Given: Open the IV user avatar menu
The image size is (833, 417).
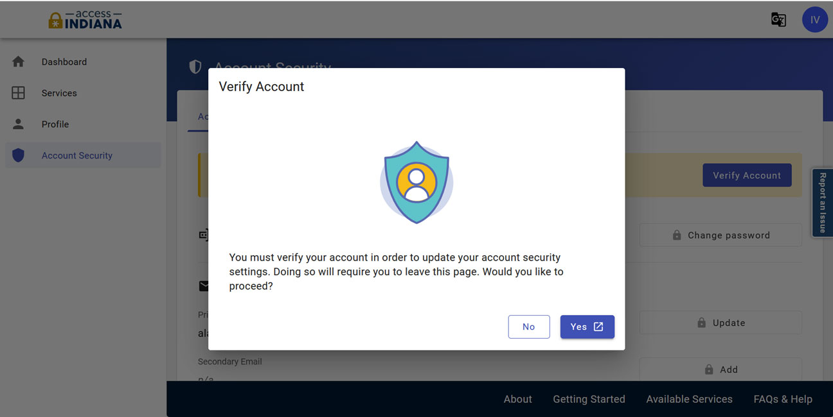Looking at the screenshot, I should (814, 20).
